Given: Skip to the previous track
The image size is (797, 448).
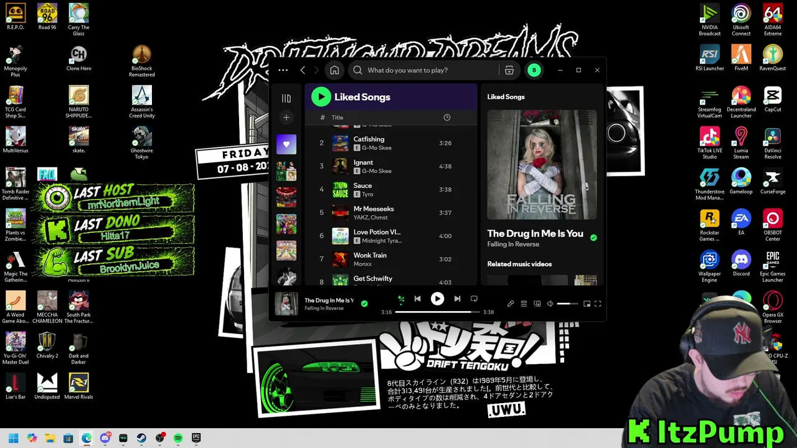Looking at the screenshot, I should (418, 299).
